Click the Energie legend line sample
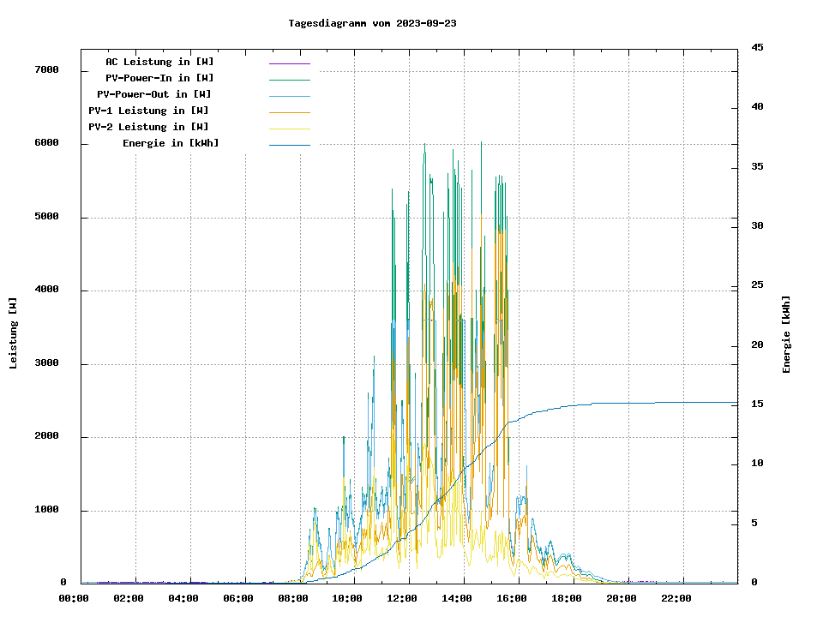Screen dimensions: 823x617 tap(289, 145)
